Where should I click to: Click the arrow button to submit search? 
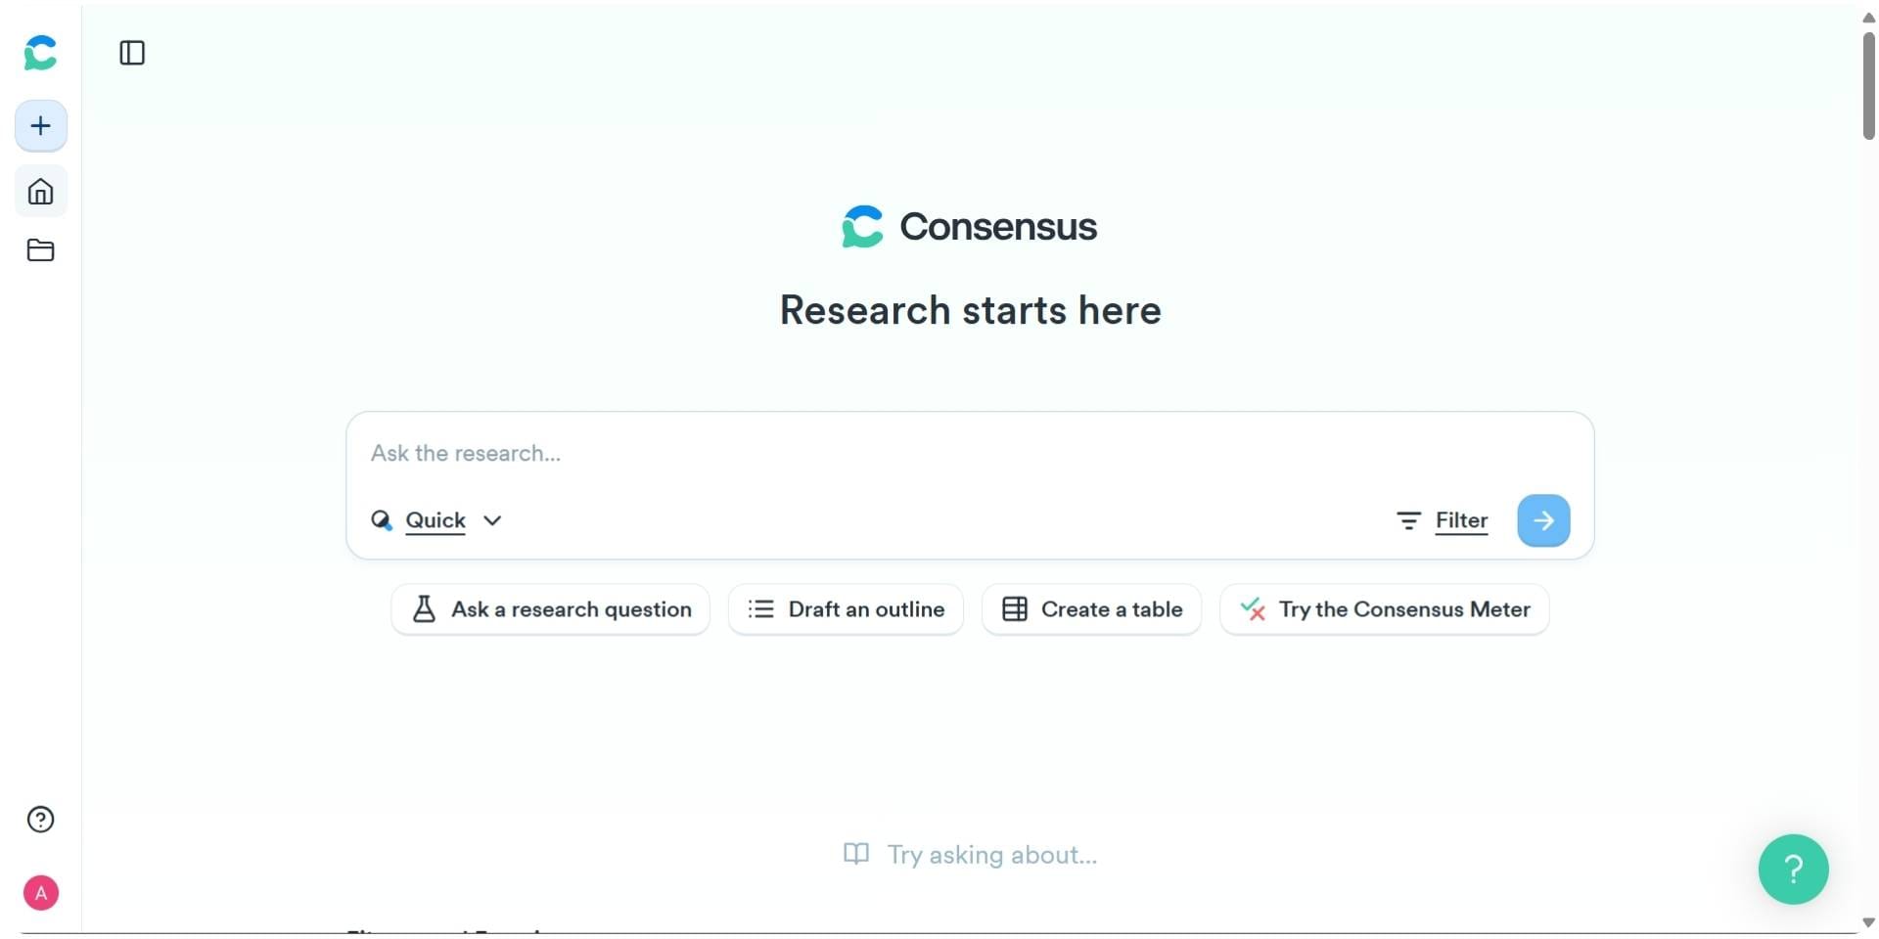[1543, 520]
